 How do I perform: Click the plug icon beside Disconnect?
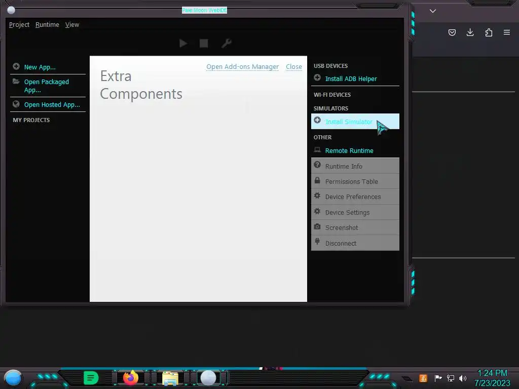[x=317, y=242]
